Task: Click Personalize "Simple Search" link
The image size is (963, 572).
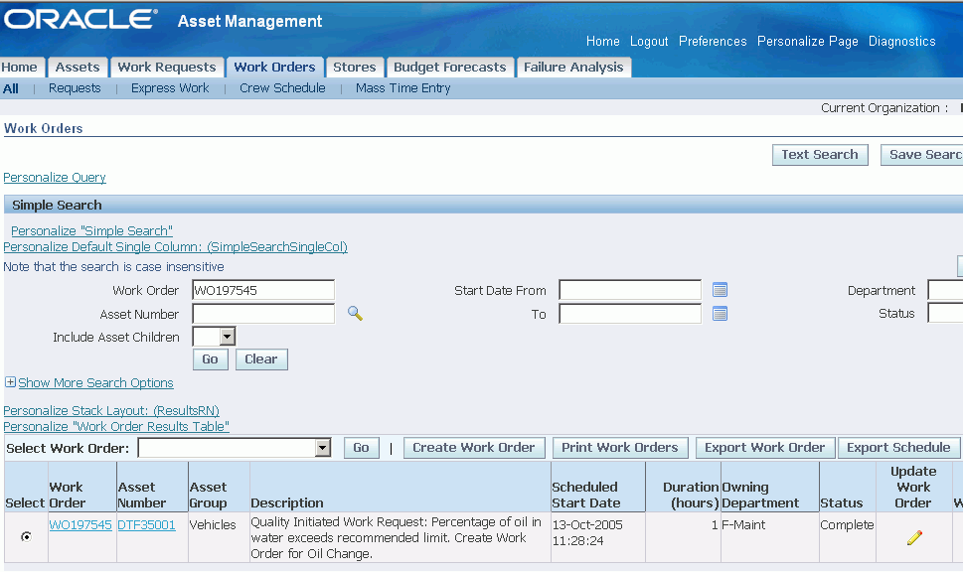Action: point(91,230)
